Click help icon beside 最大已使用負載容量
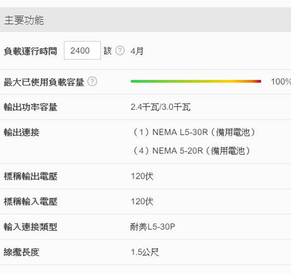Viewport: 291px width, 274px height. (92, 81)
